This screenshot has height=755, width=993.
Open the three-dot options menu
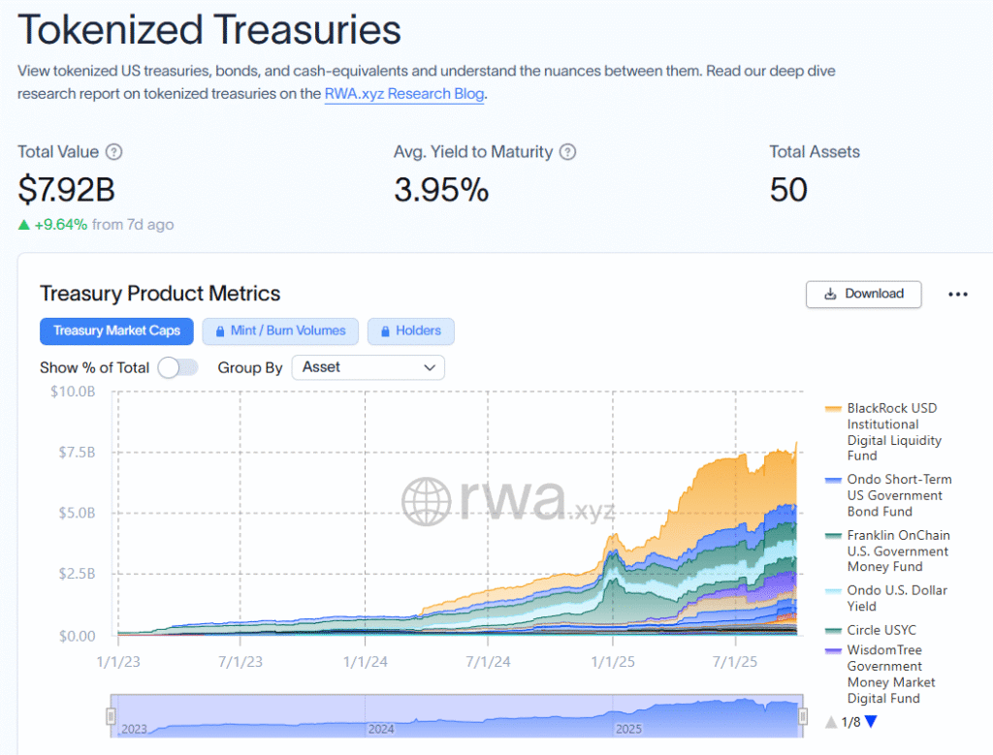957,294
